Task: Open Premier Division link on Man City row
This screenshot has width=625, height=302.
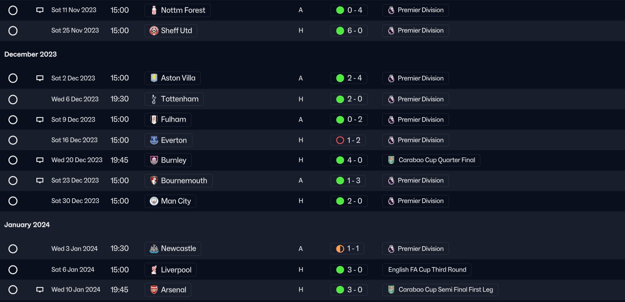Action: pyautogui.click(x=420, y=201)
